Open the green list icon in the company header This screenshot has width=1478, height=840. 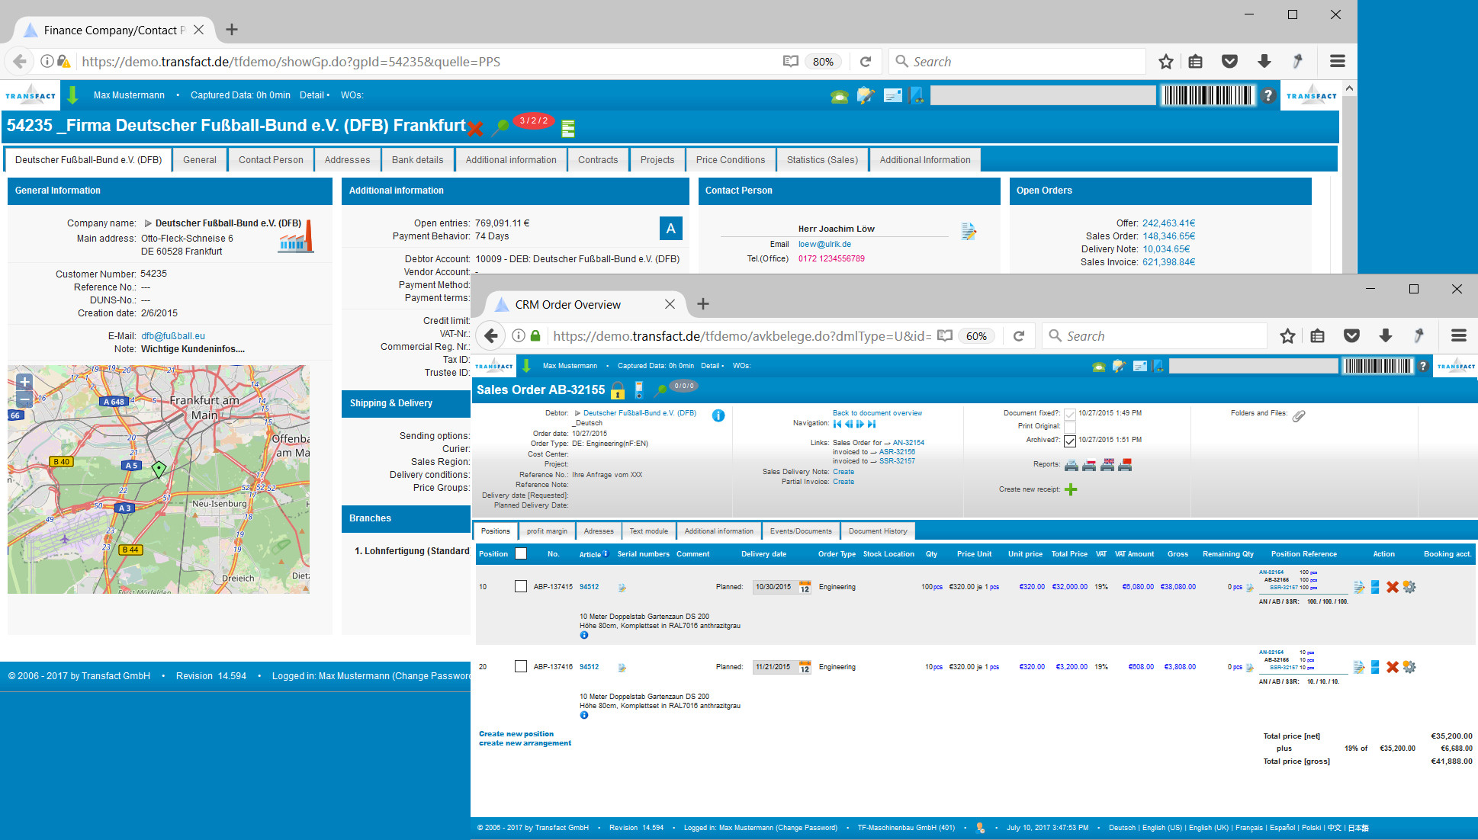568,129
